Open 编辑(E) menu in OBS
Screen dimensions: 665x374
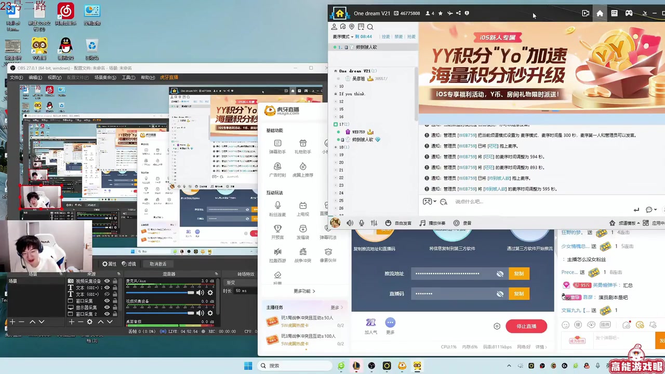[x=35, y=77]
